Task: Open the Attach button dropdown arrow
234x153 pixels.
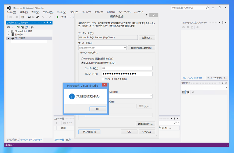Action: click(70, 17)
